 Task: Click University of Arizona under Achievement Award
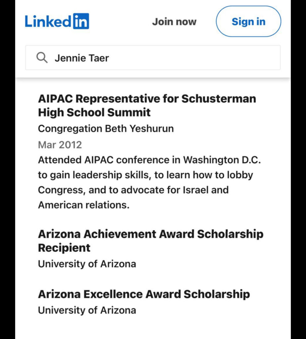[87, 264]
